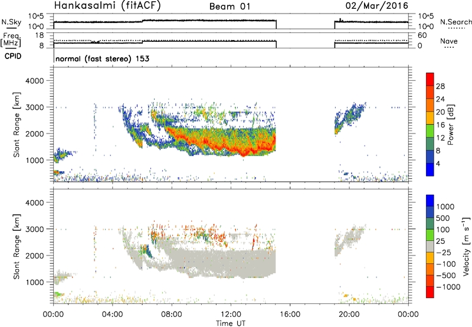Viewport: 472px width, 327px height.
Task: Click the Velocity [m s-1] colorbar title
Action: point(466,246)
